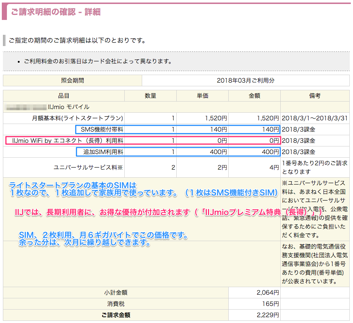Click the 2,064円 subtotal amount
Image resolution: width=353 pixels, height=323 pixels.
(x=268, y=293)
